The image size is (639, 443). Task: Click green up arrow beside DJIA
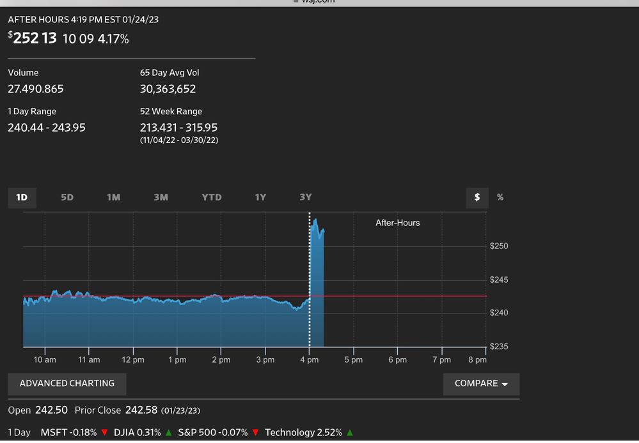pos(169,433)
